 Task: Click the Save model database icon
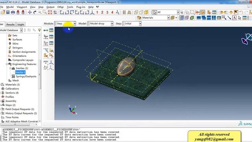coord(8,12)
